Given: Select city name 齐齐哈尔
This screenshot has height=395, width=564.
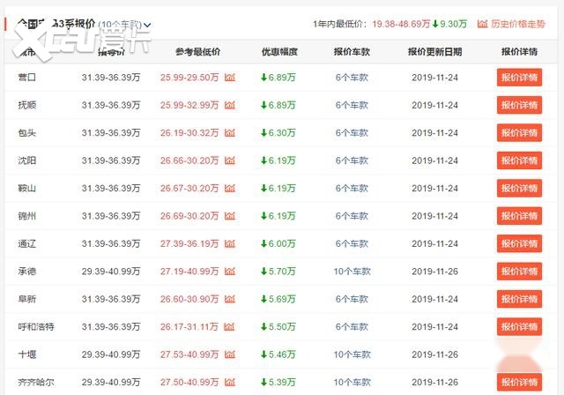Looking at the screenshot, I should (x=36, y=382).
